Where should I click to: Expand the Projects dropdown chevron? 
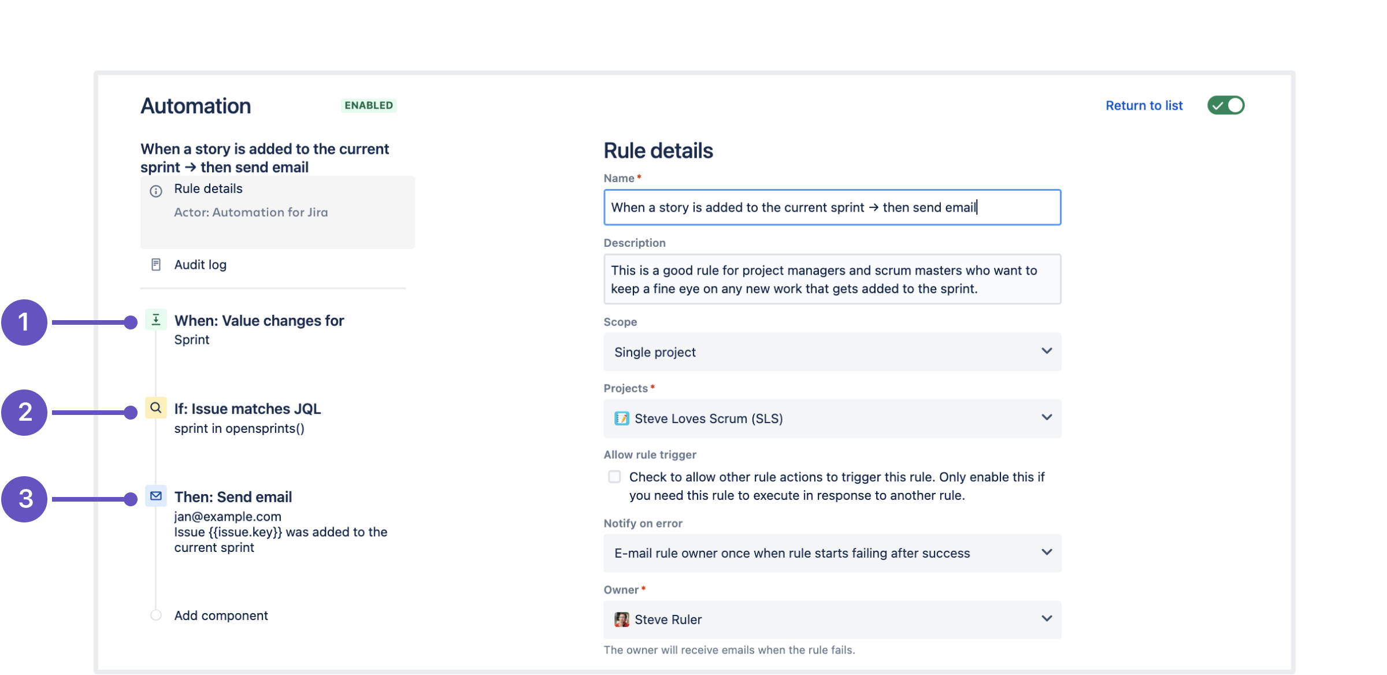pos(1046,417)
